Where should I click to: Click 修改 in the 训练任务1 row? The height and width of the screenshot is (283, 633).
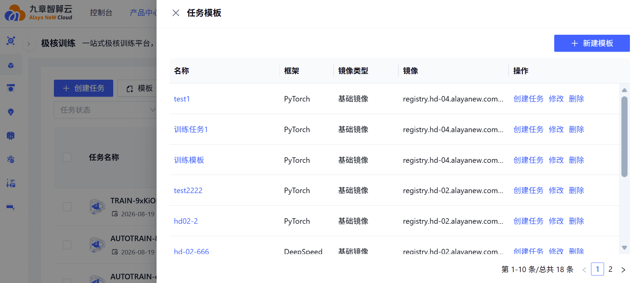[x=556, y=130]
